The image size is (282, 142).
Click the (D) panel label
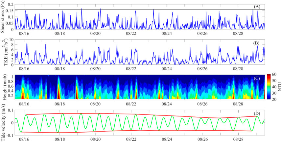[x=257, y=114]
